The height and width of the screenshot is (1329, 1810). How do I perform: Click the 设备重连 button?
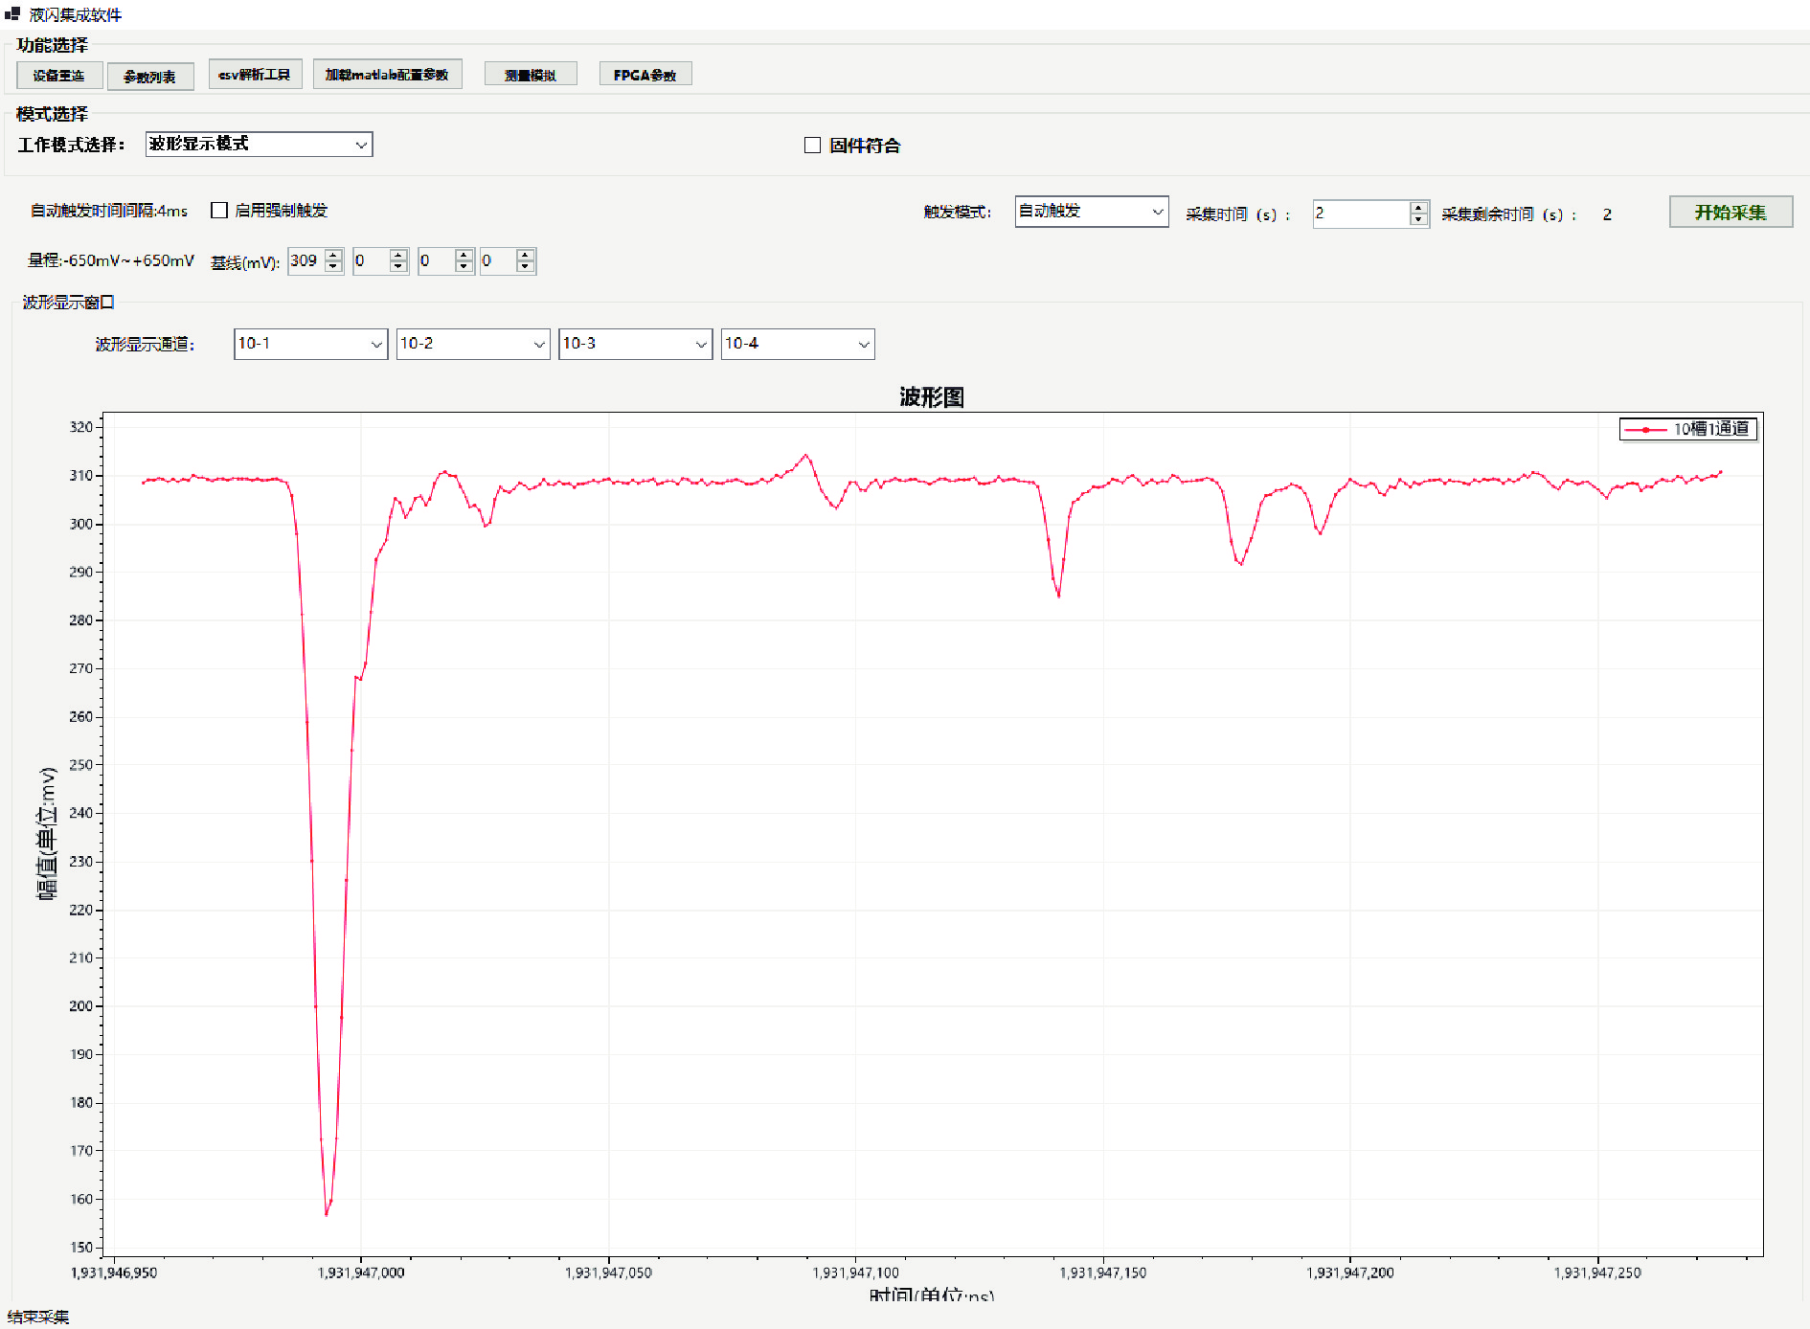(58, 76)
